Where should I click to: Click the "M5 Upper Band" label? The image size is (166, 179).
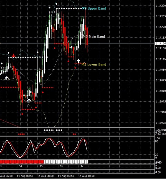coord(94,8)
